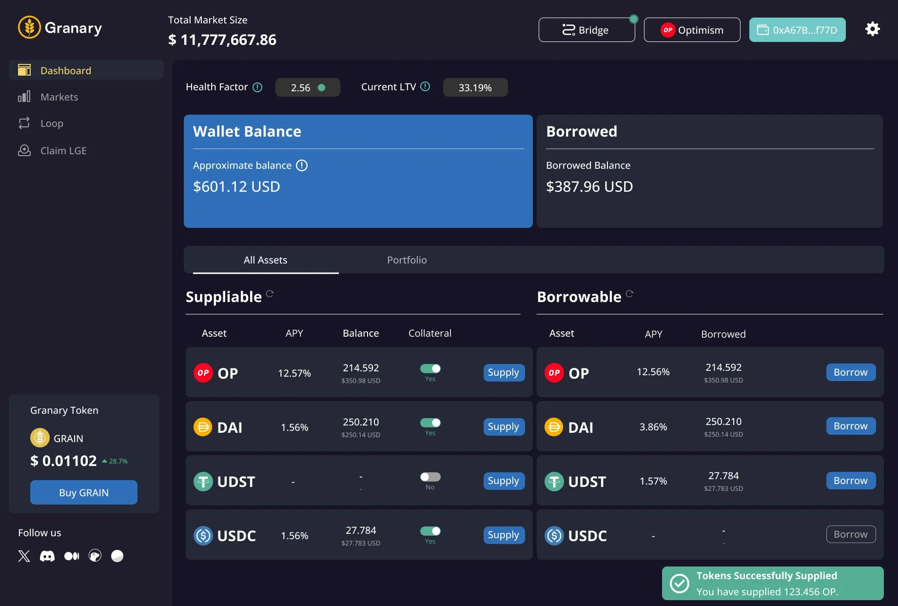
Task: Click the USDC token icon in Suppliable
Action: click(203, 535)
